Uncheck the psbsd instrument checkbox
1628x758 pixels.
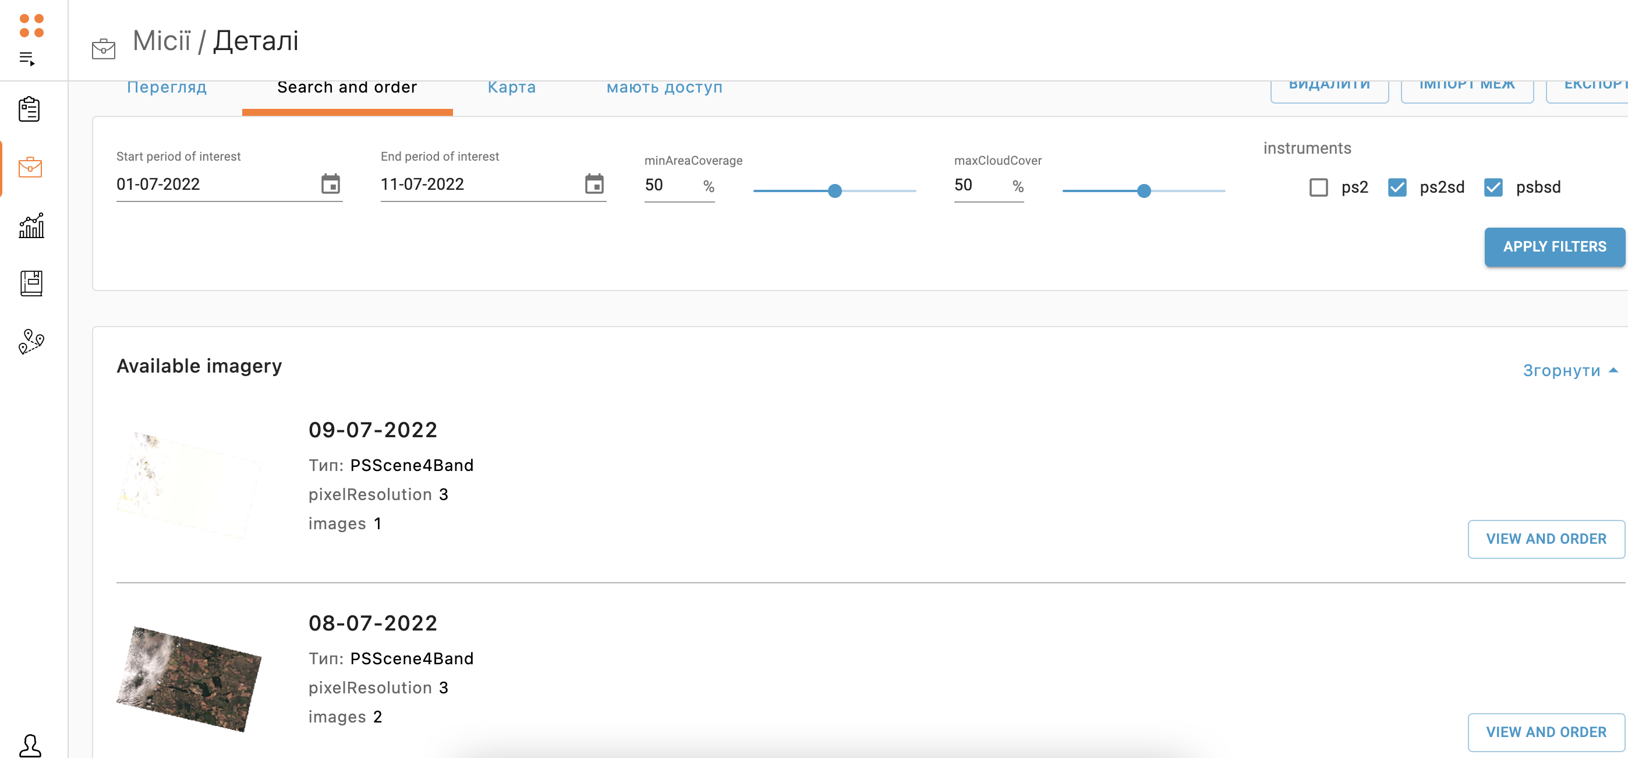tap(1493, 187)
